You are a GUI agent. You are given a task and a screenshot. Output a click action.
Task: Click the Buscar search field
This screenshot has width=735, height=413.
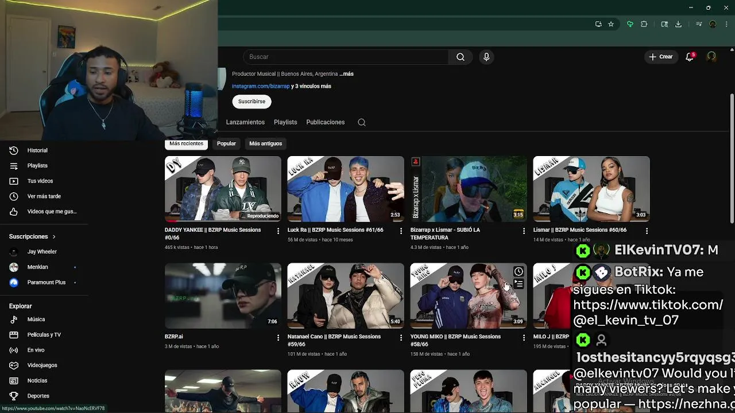346,57
